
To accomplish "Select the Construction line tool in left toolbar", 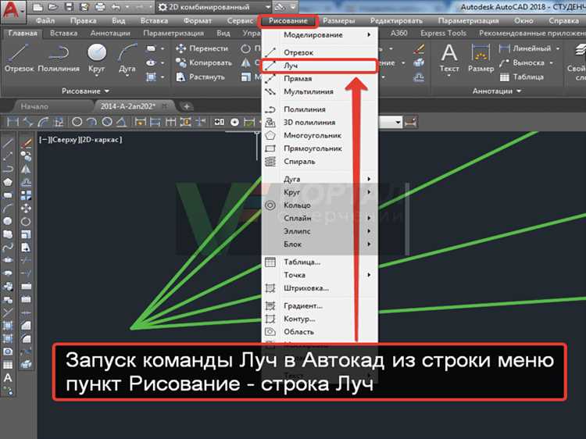I will point(8,156).
